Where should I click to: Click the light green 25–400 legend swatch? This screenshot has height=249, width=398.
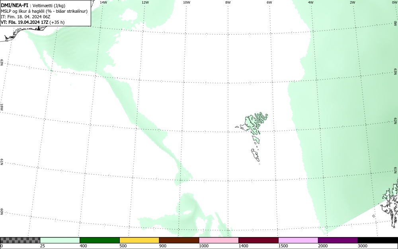[60, 240]
